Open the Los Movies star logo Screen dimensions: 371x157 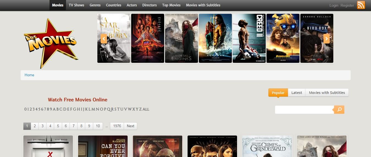click(x=51, y=43)
